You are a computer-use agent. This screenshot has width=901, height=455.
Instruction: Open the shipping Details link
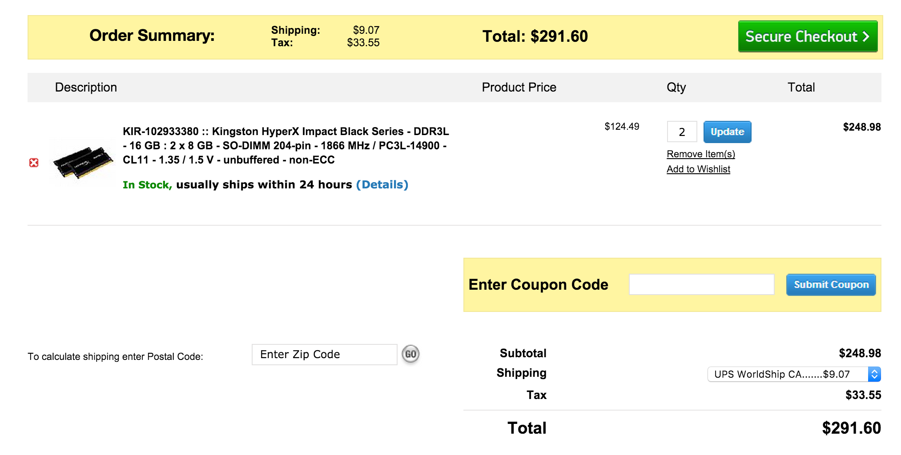382,185
